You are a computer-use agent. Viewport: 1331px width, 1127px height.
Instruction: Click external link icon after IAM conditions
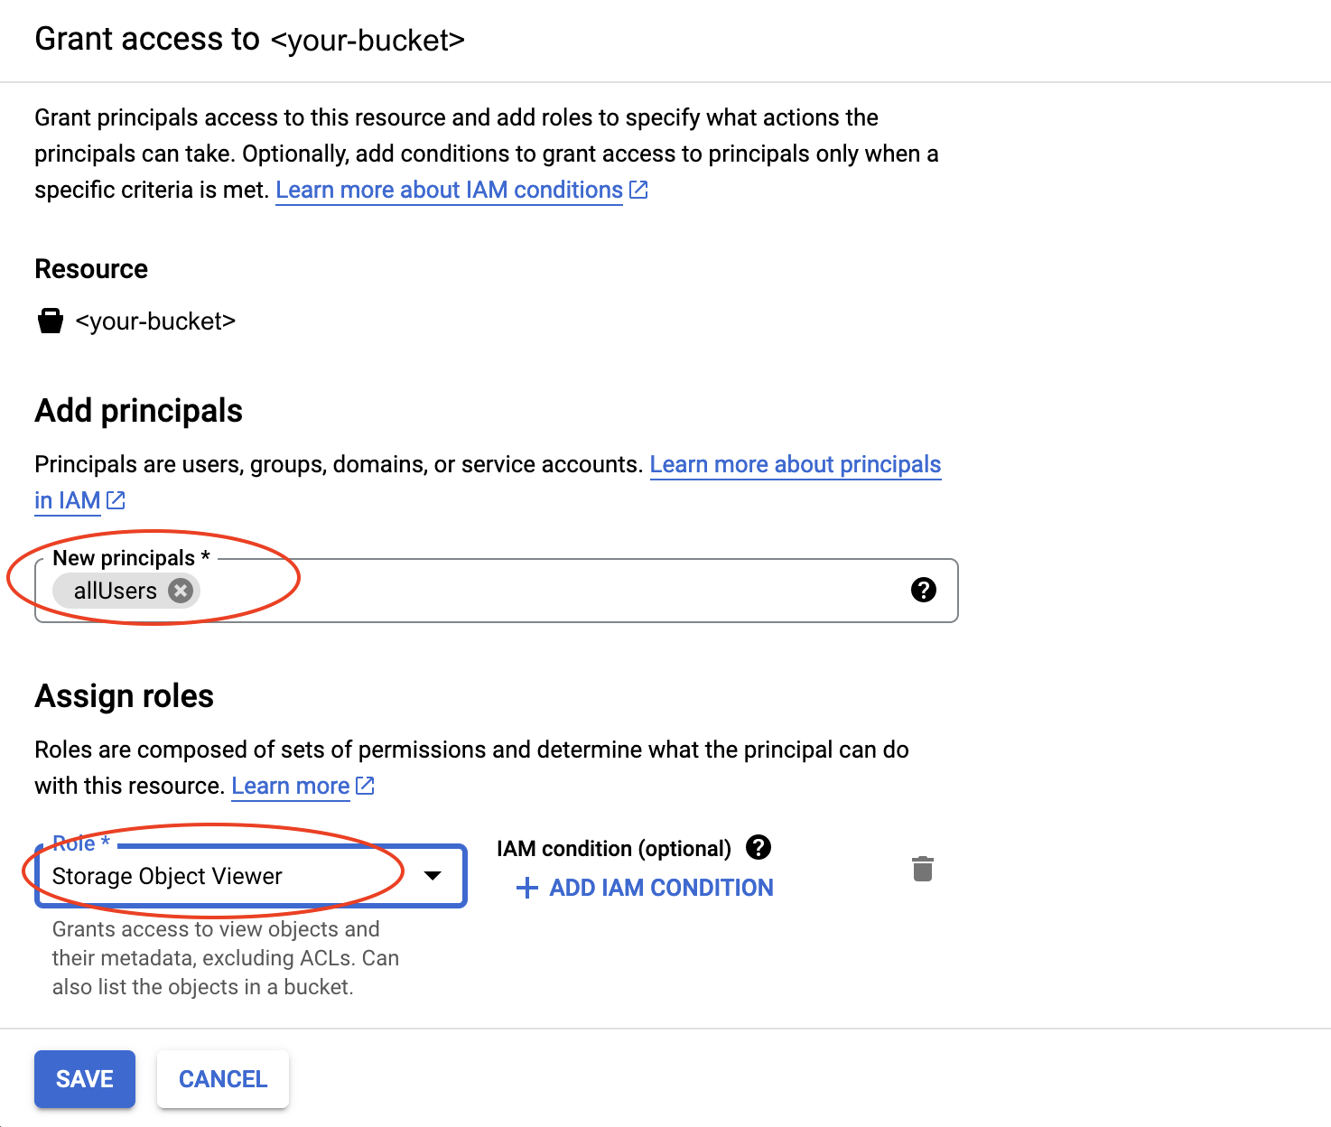tap(639, 190)
